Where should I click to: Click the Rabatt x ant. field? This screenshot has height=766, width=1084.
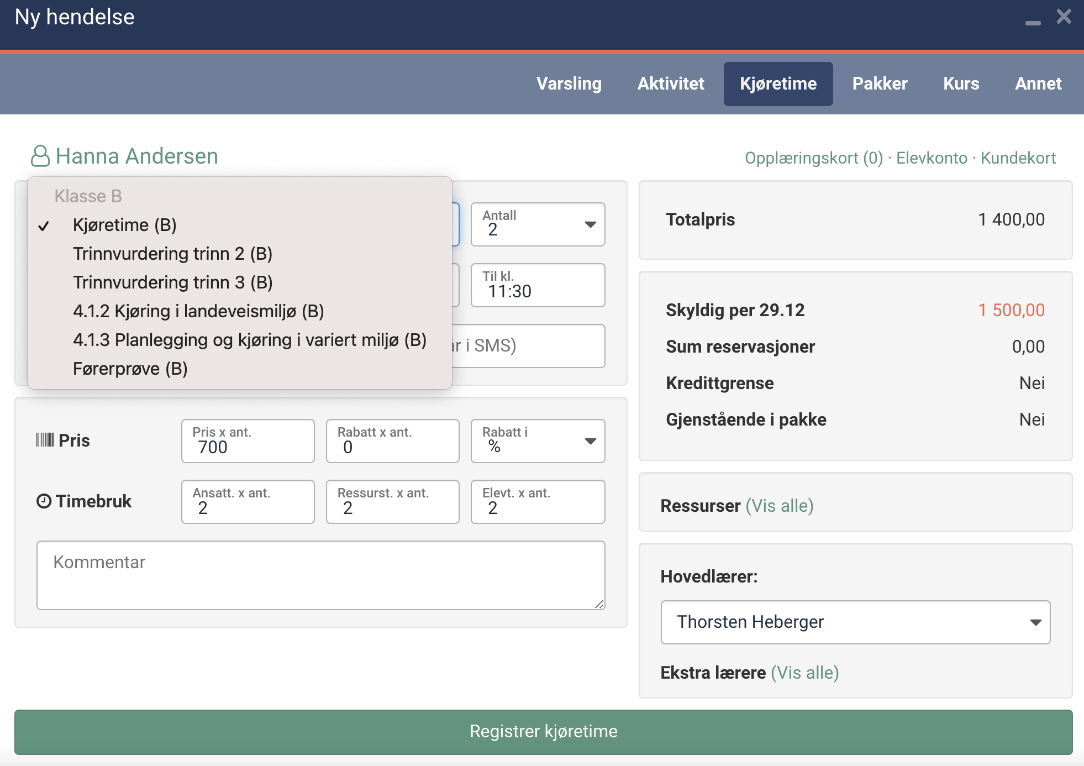393,441
